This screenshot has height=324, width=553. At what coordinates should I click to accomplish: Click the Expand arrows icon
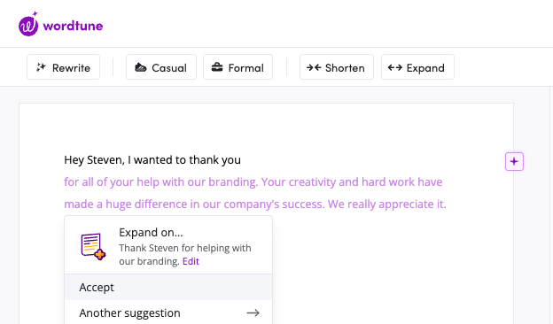point(395,67)
